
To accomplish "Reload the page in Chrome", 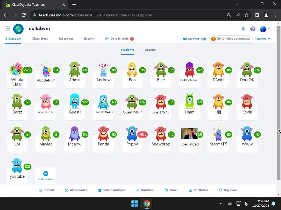I will point(24,15).
